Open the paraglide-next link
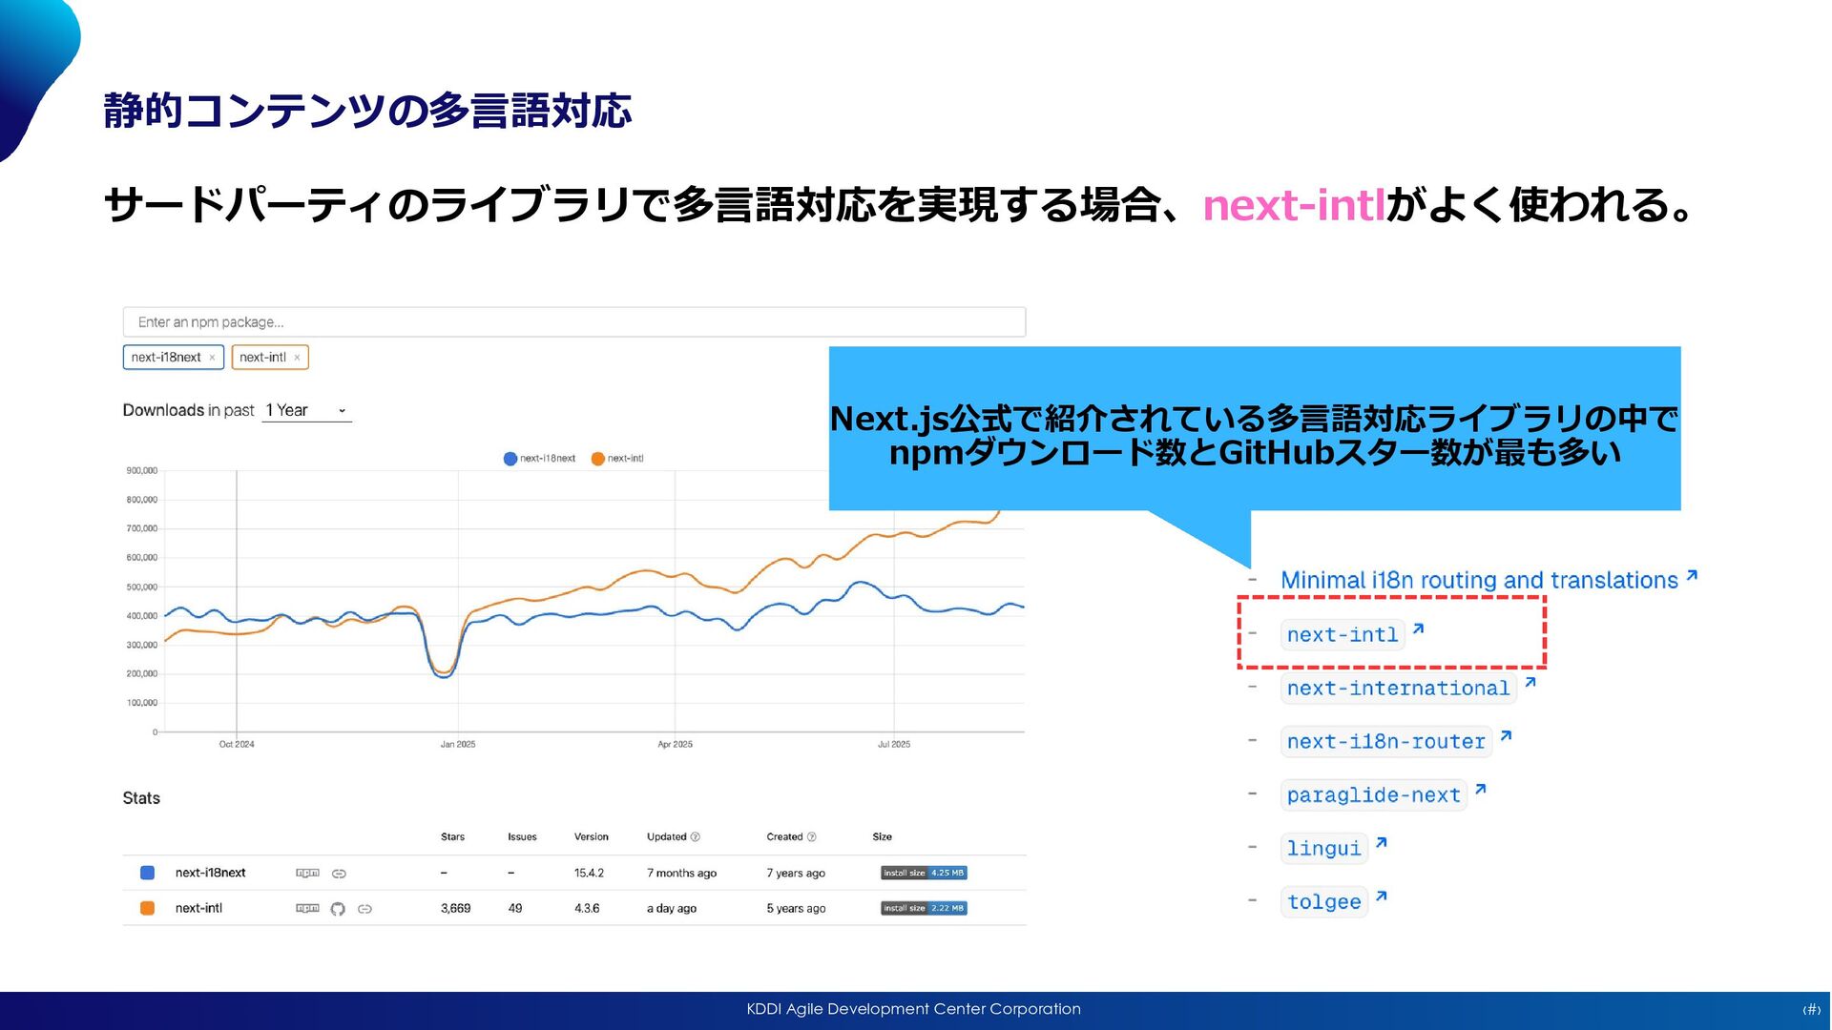The width and height of the screenshot is (1832, 1030). (1373, 795)
